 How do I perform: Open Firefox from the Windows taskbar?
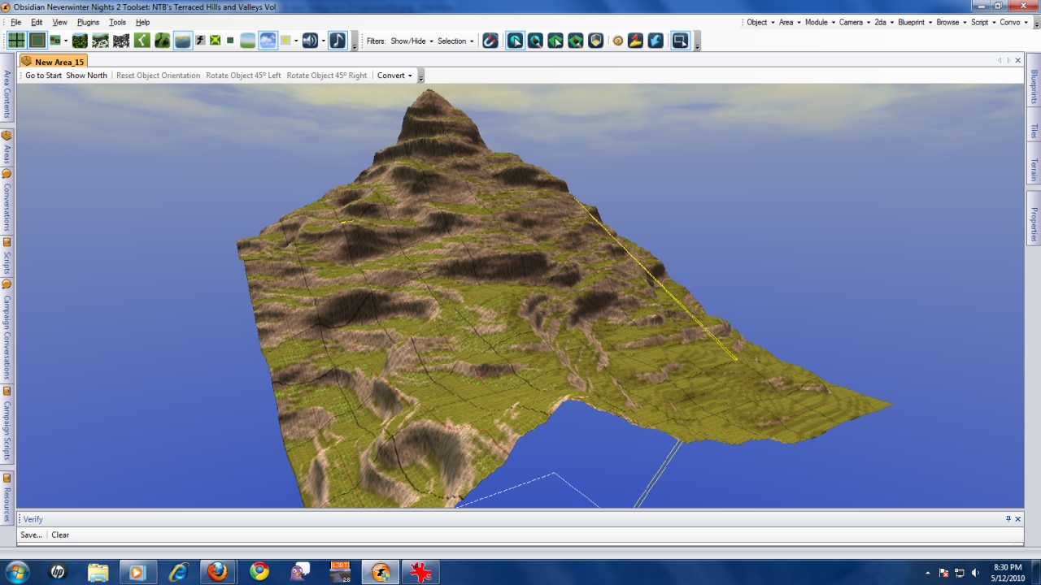(x=217, y=572)
